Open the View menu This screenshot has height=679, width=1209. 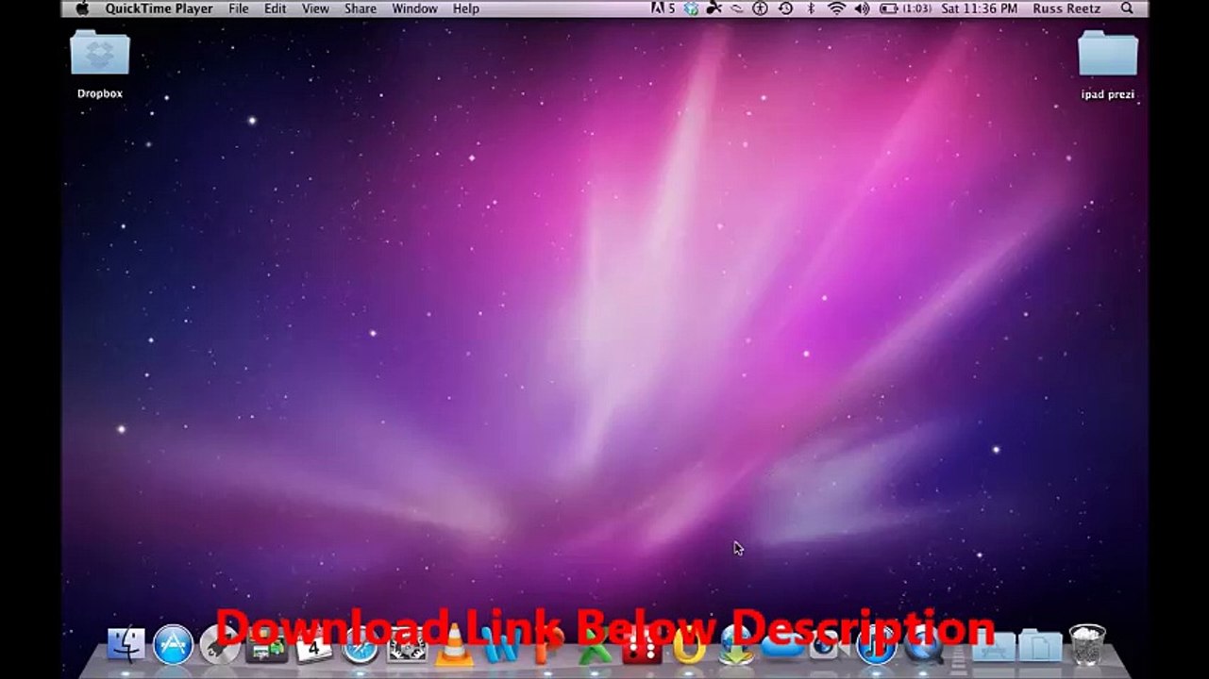(x=315, y=8)
